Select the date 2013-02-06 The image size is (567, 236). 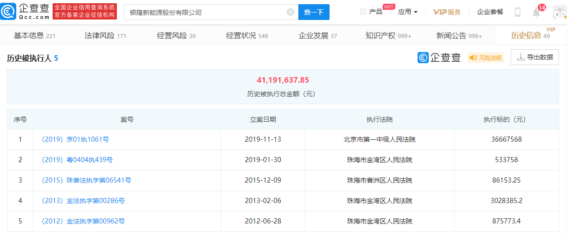(263, 201)
